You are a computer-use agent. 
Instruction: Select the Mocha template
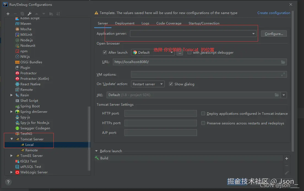[26, 29]
